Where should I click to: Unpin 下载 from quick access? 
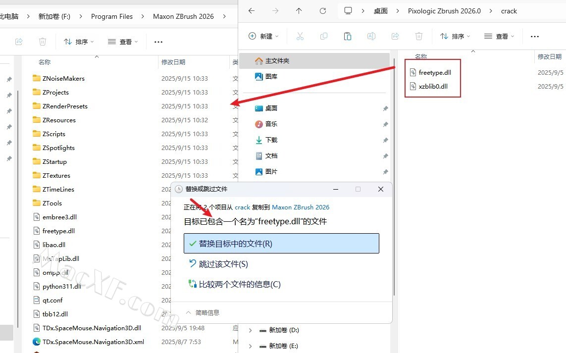[386, 140]
